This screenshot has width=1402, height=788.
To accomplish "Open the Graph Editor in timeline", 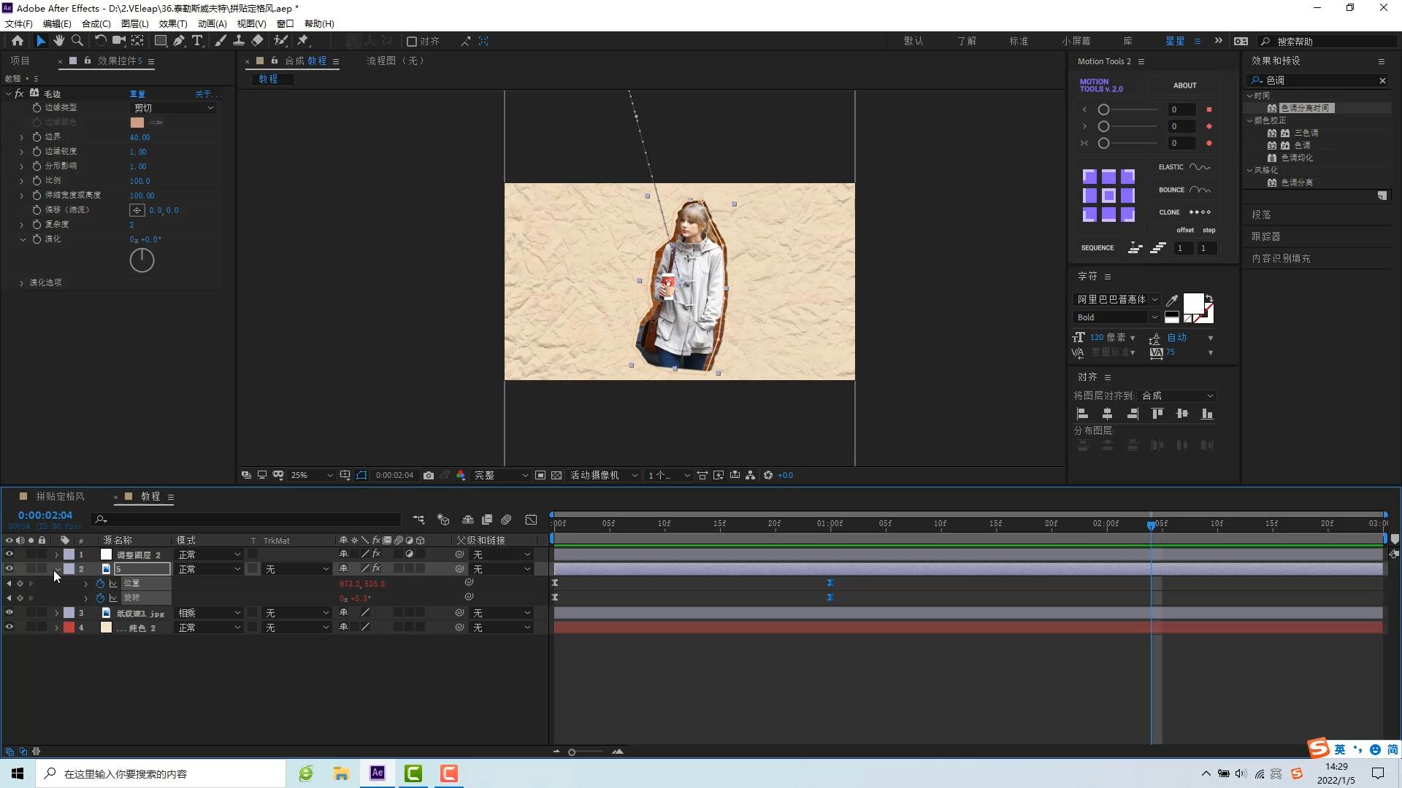I will (531, 519).
